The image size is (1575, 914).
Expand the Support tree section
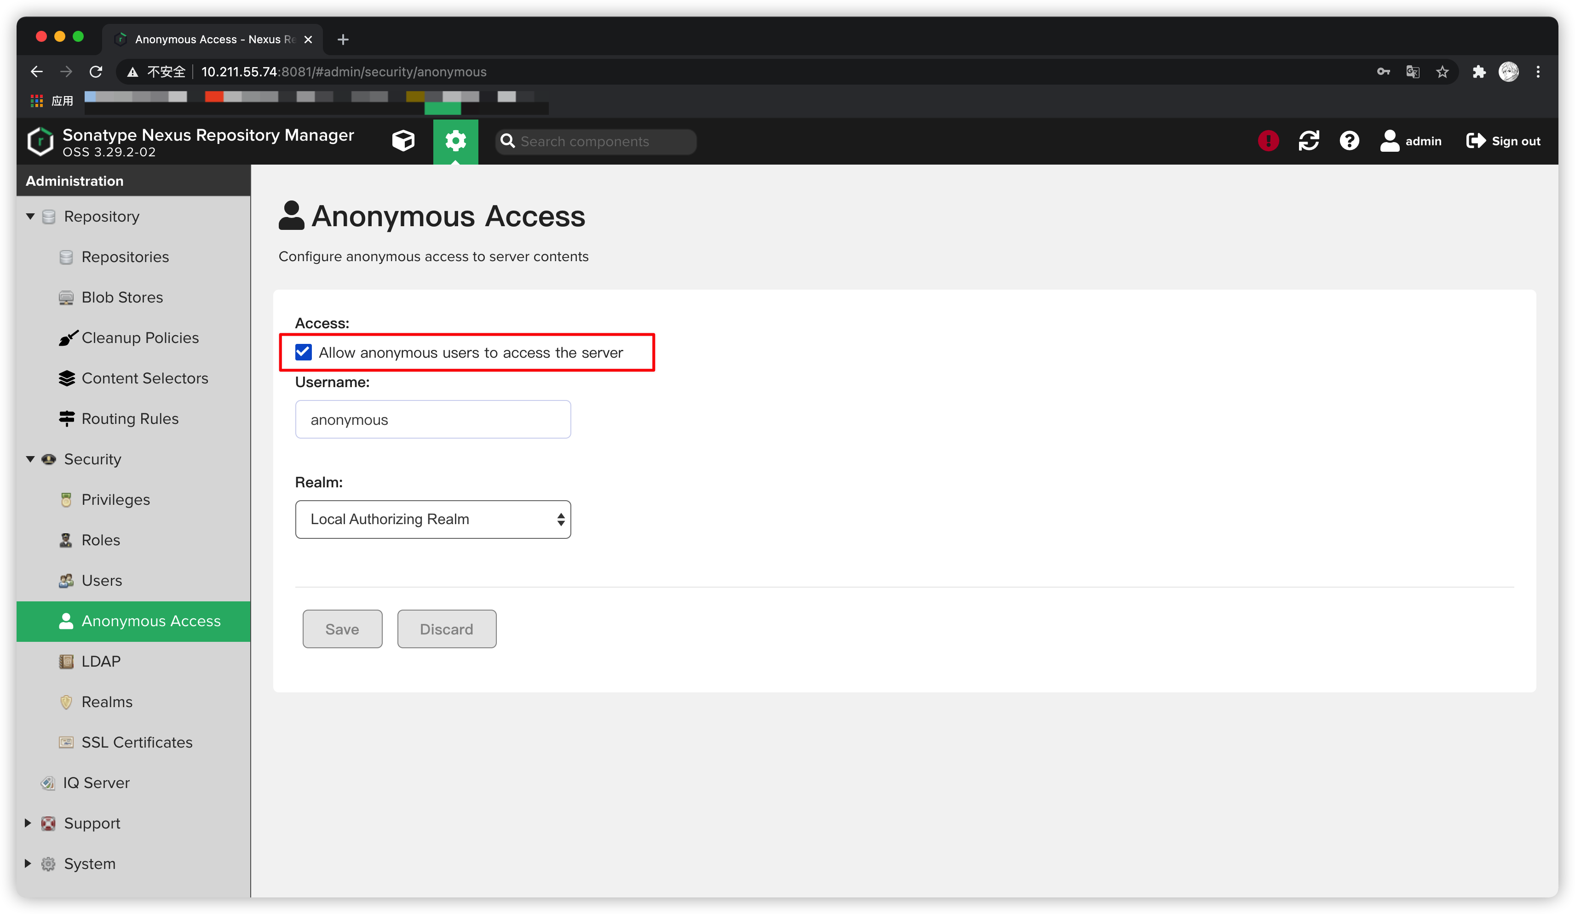tap(28, 823)
